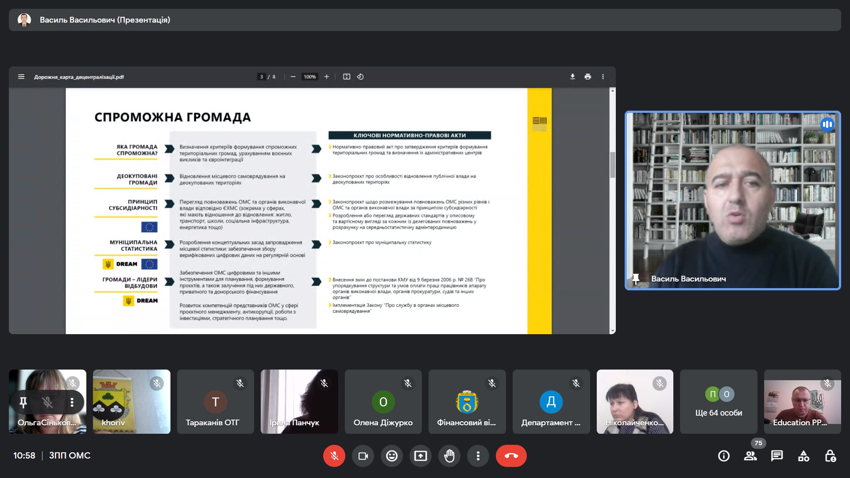Download the PDF file
The width and height of the screenshot is (850, 478).
[x=572, y=77]
